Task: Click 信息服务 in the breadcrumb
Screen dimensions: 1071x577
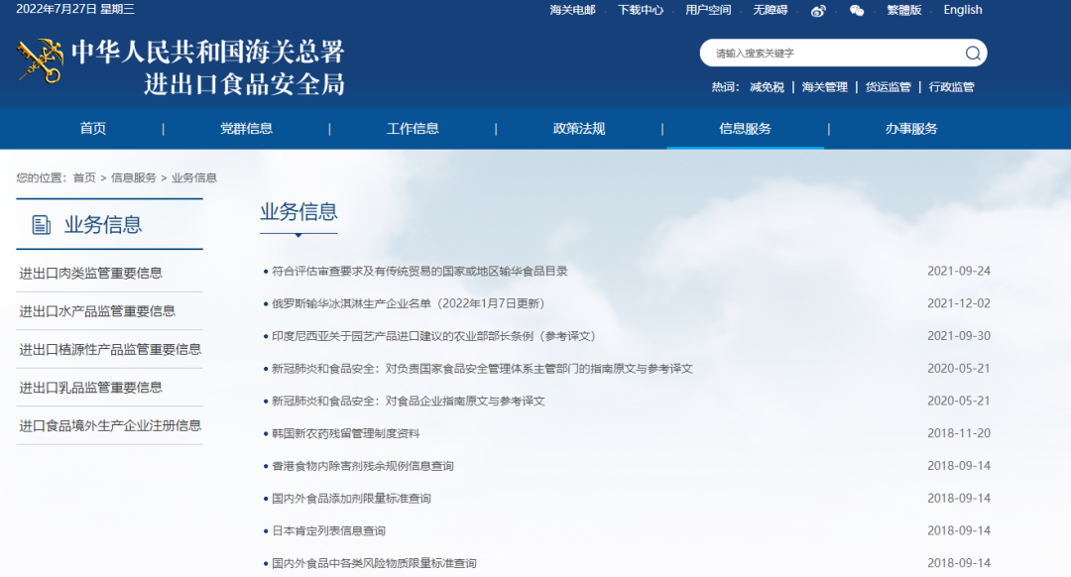Action: tap(133, 178)
